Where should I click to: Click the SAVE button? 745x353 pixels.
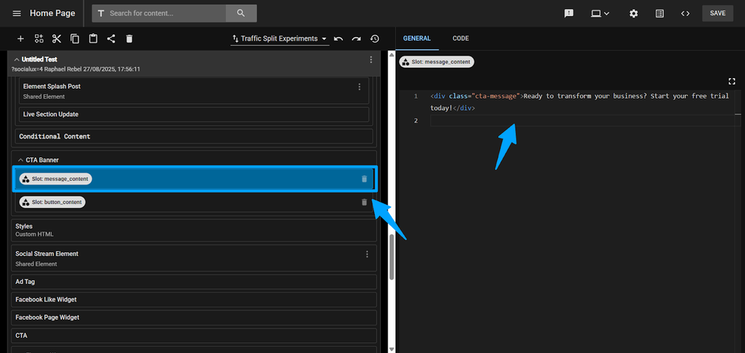pos(718,14)
